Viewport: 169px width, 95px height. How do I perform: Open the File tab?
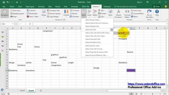[x=4, y=7]
